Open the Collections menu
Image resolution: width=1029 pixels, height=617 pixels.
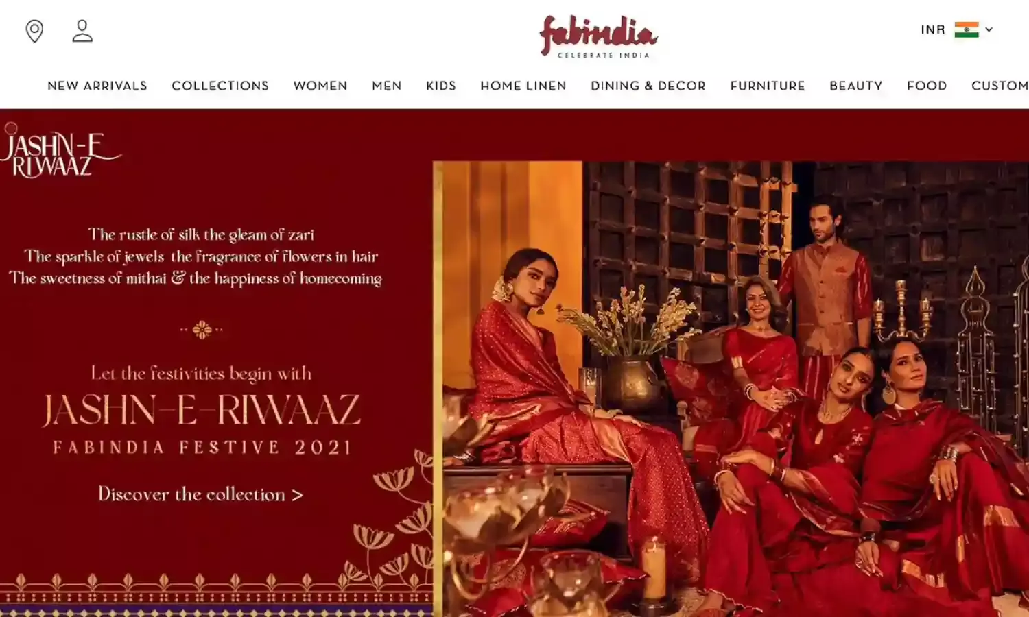(220, 86)
